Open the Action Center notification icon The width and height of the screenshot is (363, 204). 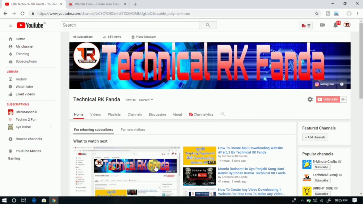tap(354, 200)
